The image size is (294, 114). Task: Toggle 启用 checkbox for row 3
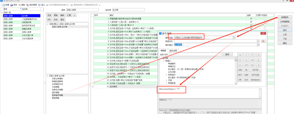coord(251,25)
